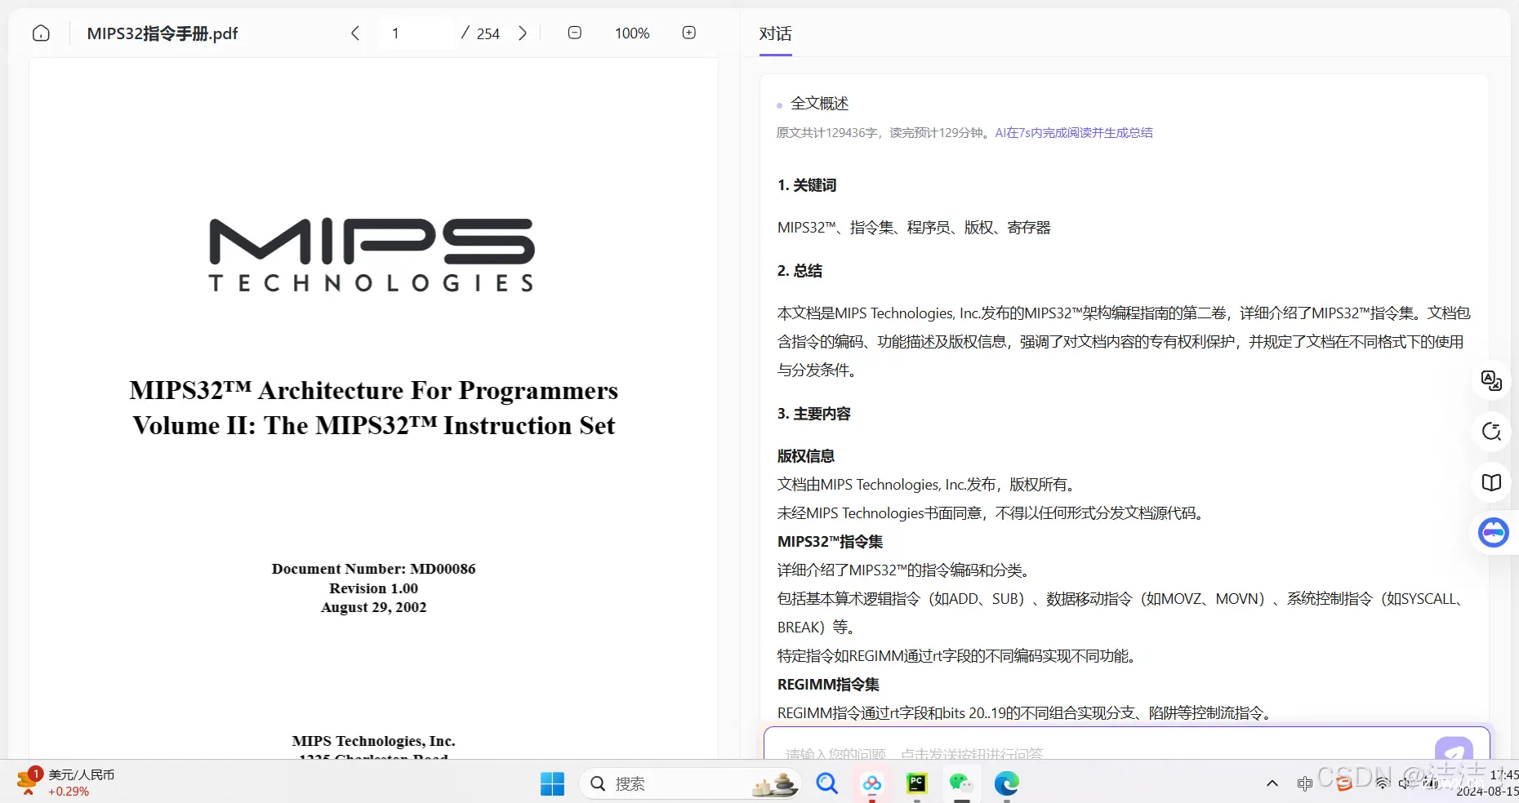This screenshot has width=1519, height=803.
Task: Click the translate icon in right sidebar
Action: pyautogui.click(x=1491, y=380)
